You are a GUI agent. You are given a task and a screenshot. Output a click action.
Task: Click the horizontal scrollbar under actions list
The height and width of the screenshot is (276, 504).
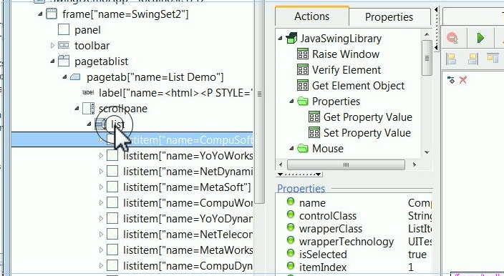click(346, 164)
